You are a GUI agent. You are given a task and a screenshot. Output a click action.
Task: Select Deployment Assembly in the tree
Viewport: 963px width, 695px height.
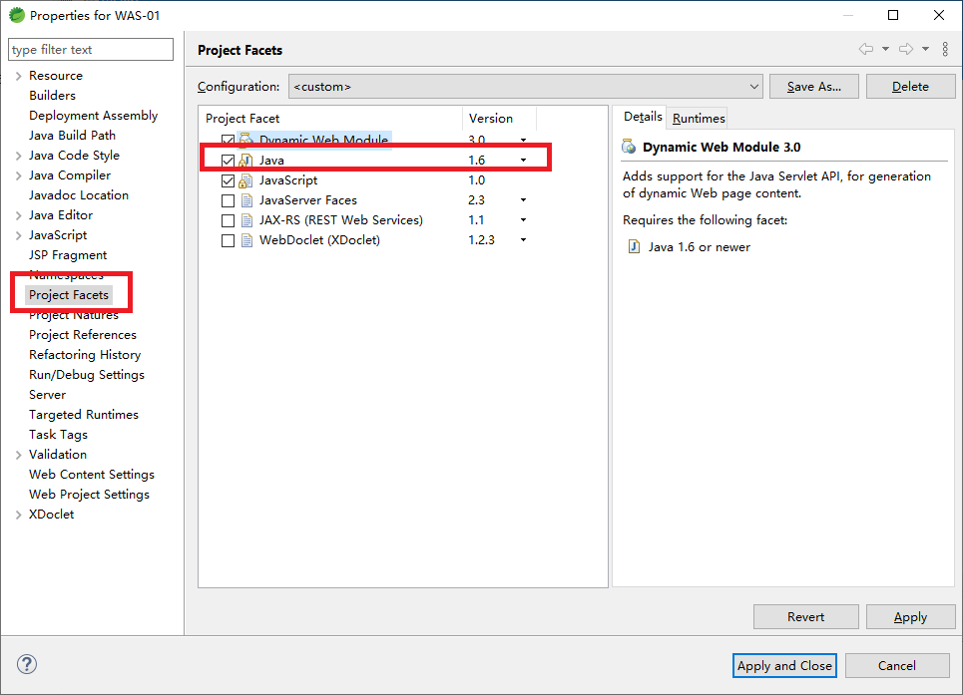(94, 116)
